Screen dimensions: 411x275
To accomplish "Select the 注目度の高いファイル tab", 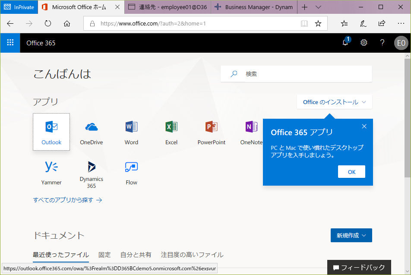I will [192, 255].
